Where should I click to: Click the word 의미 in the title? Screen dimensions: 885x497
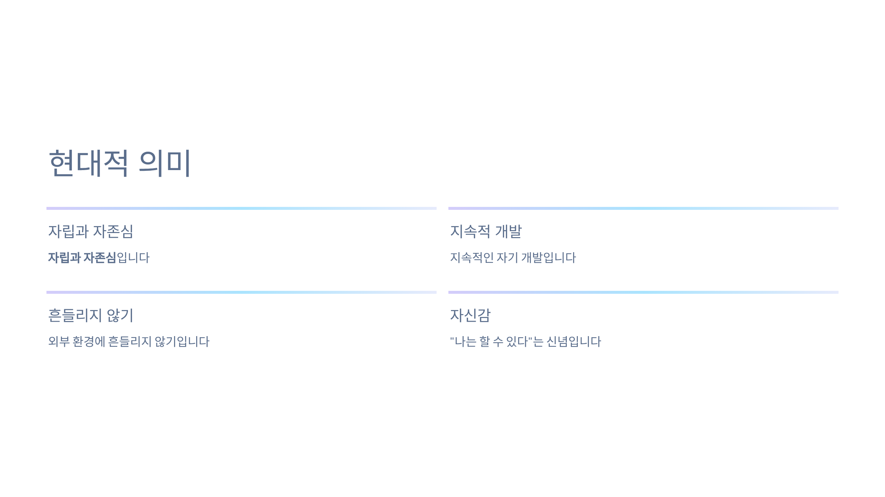[164, 163]
